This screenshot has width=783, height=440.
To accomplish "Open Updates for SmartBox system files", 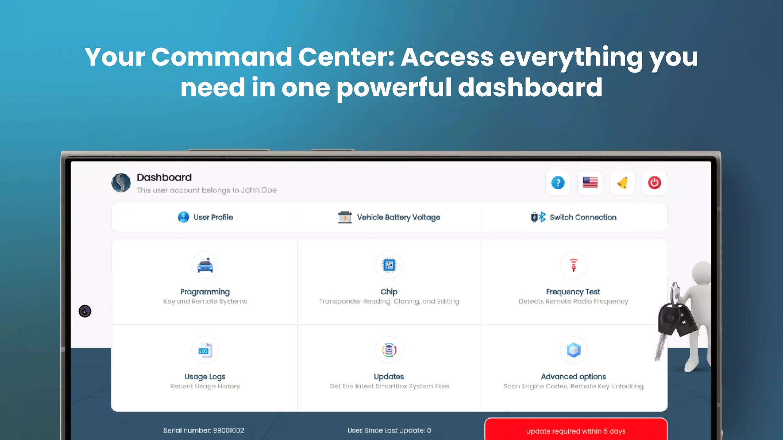I will 389,365.
